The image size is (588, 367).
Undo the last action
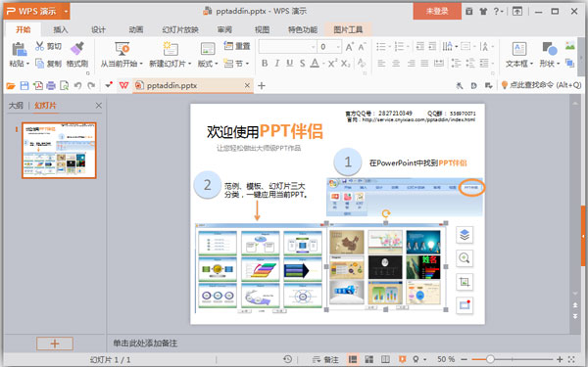tap(78, 86)
